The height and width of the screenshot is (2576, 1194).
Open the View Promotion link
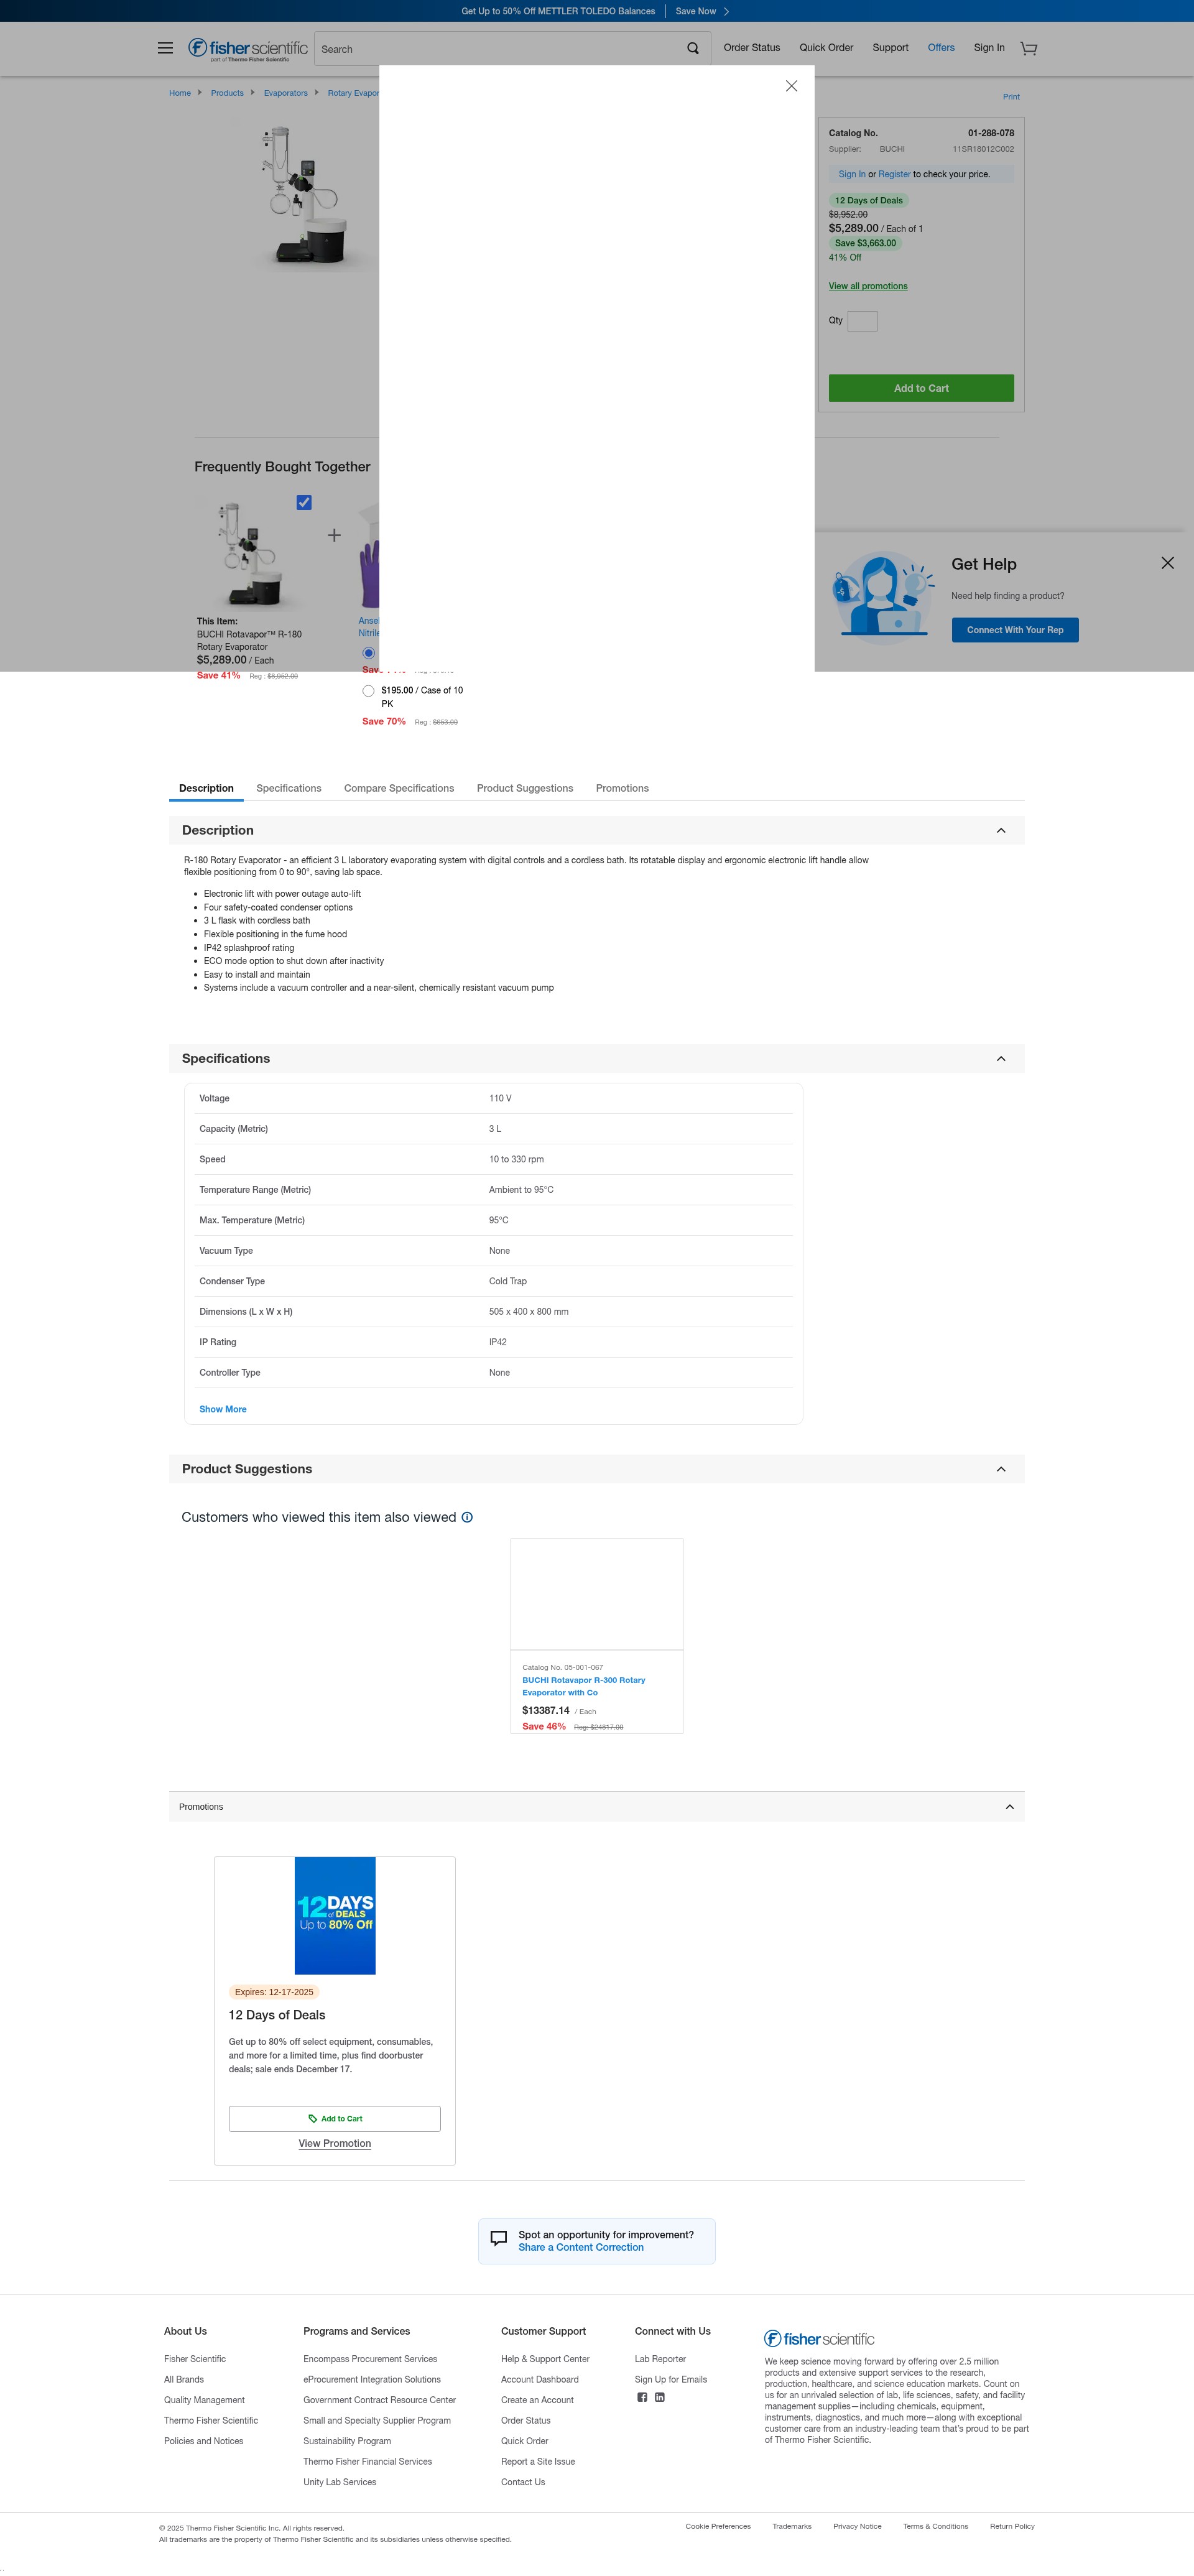click(335, 2143)
